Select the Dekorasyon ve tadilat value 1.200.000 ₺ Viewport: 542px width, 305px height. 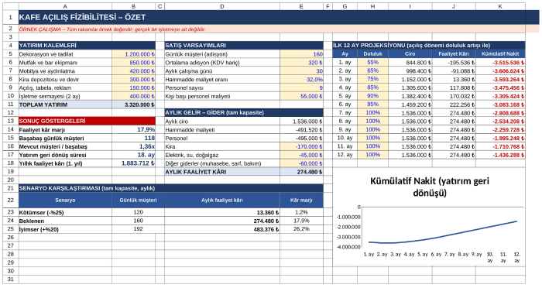click(x=134, y=54)
